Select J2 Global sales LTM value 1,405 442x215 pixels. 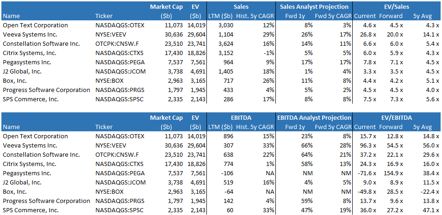[x=225, y=72]
